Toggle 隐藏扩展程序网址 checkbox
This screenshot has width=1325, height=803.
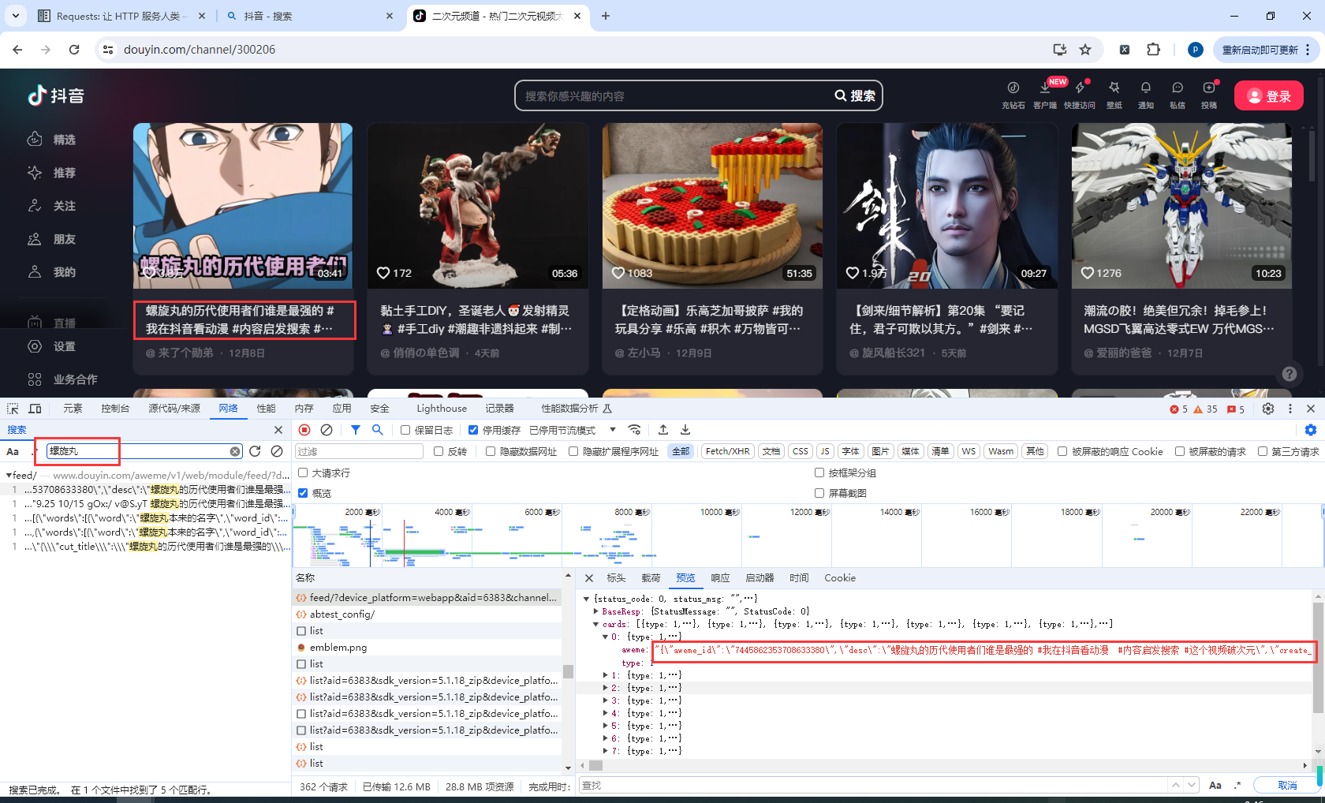[x=573, y=451]
